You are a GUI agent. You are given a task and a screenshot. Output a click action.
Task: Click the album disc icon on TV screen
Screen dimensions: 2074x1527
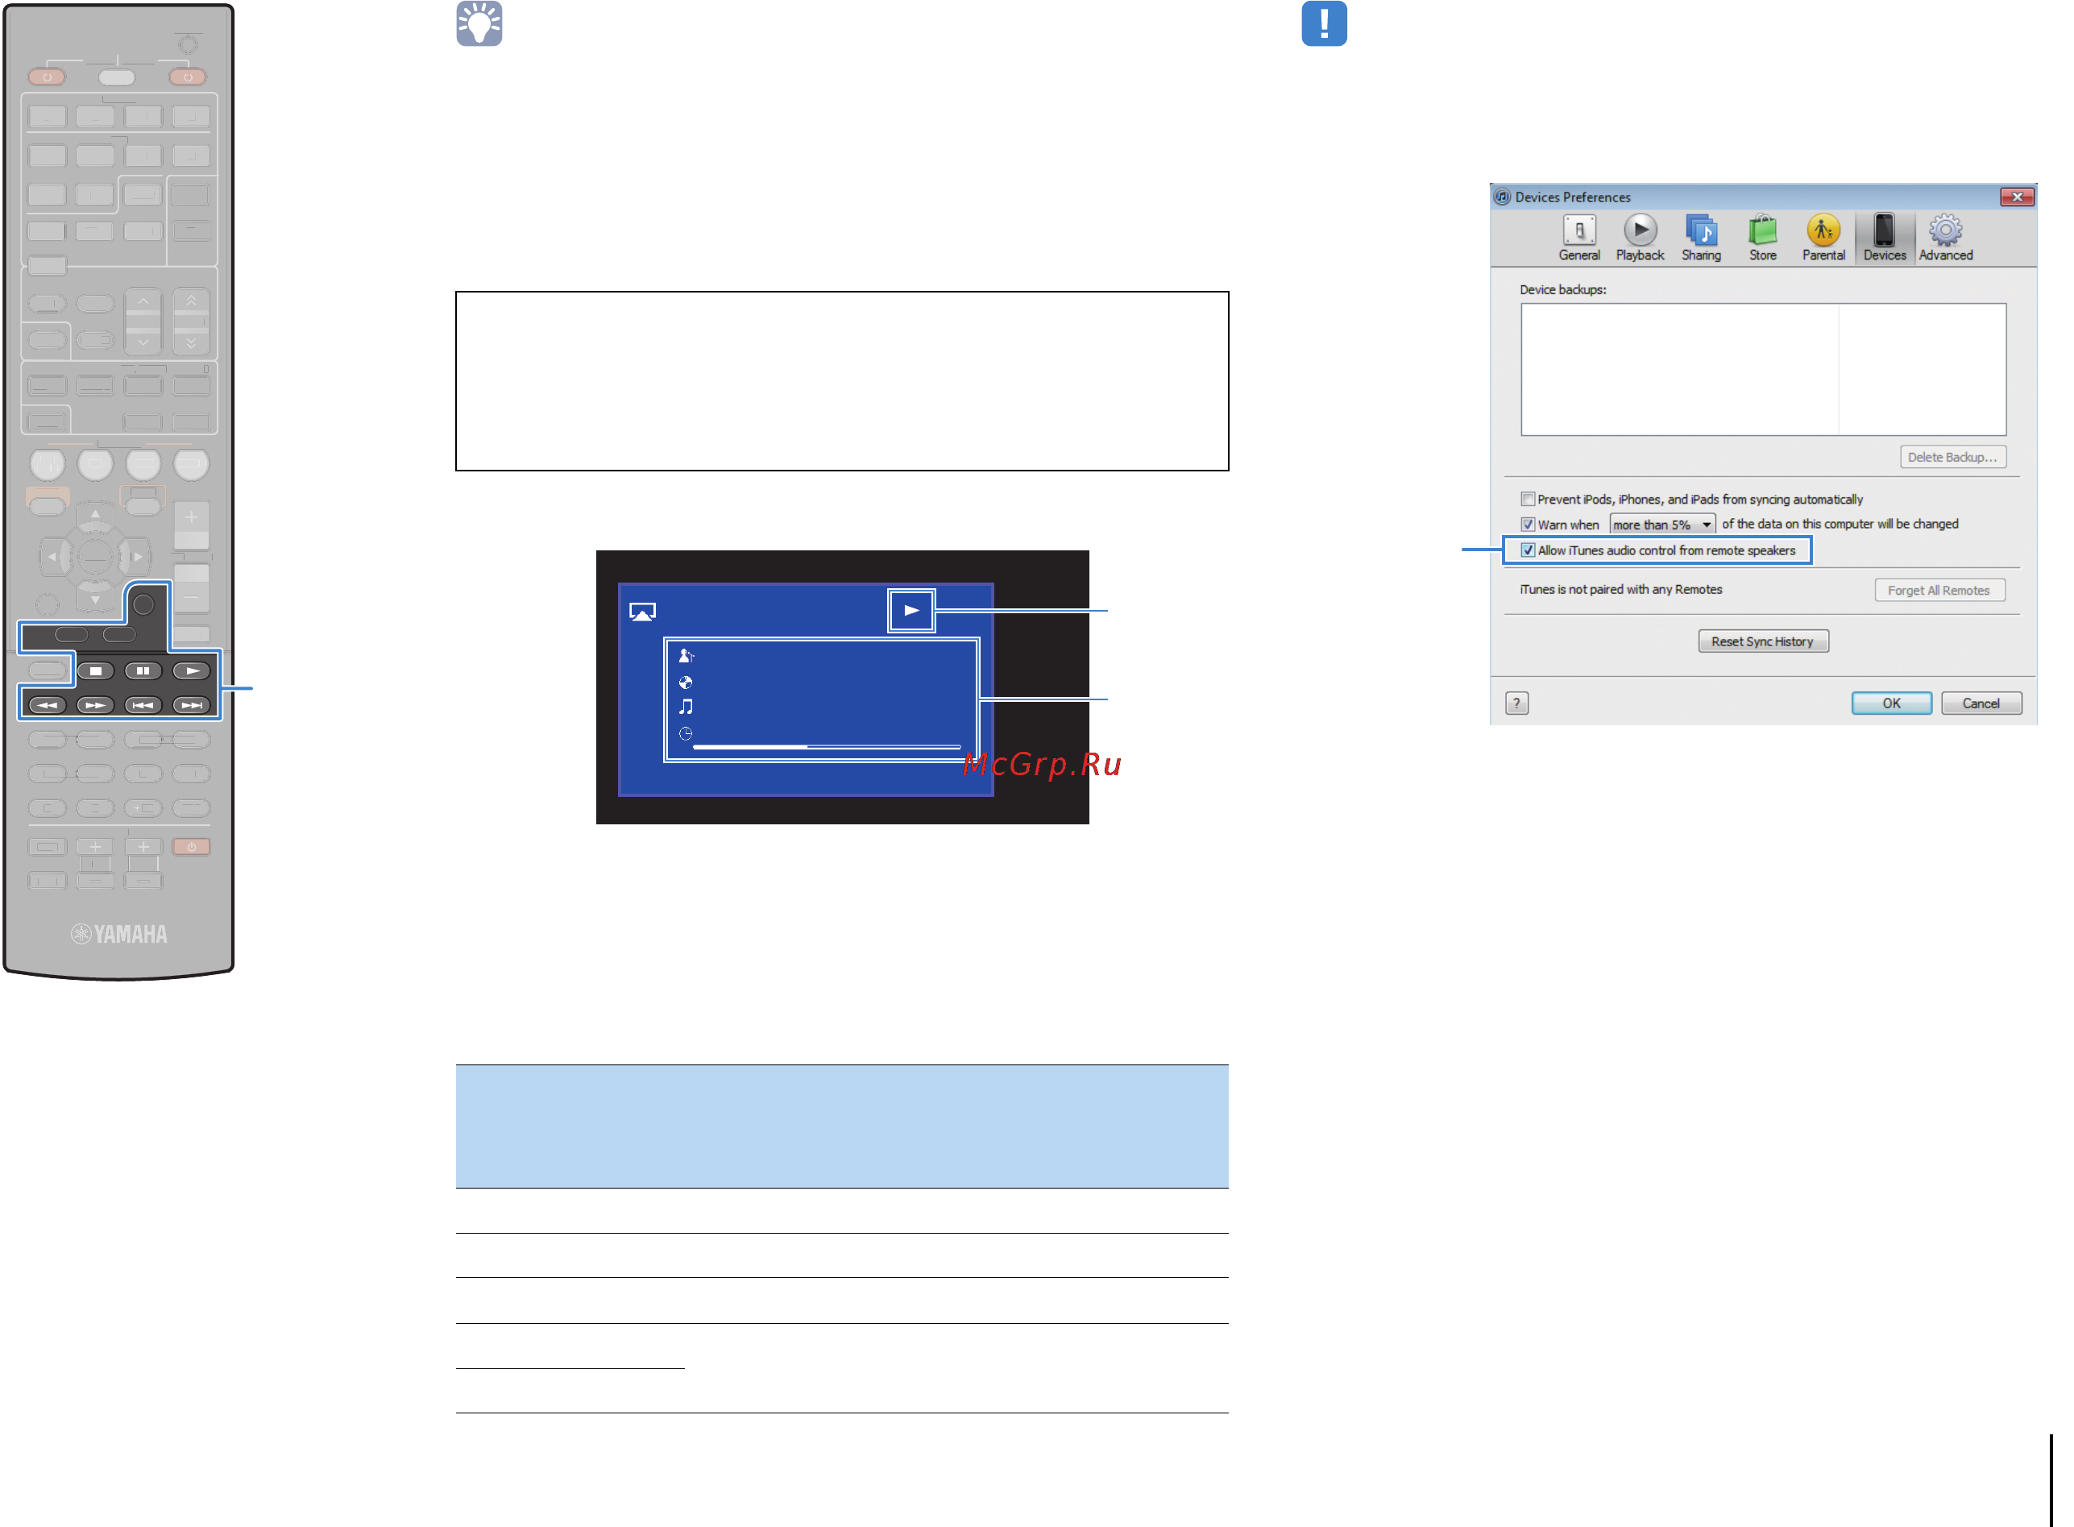686,683
